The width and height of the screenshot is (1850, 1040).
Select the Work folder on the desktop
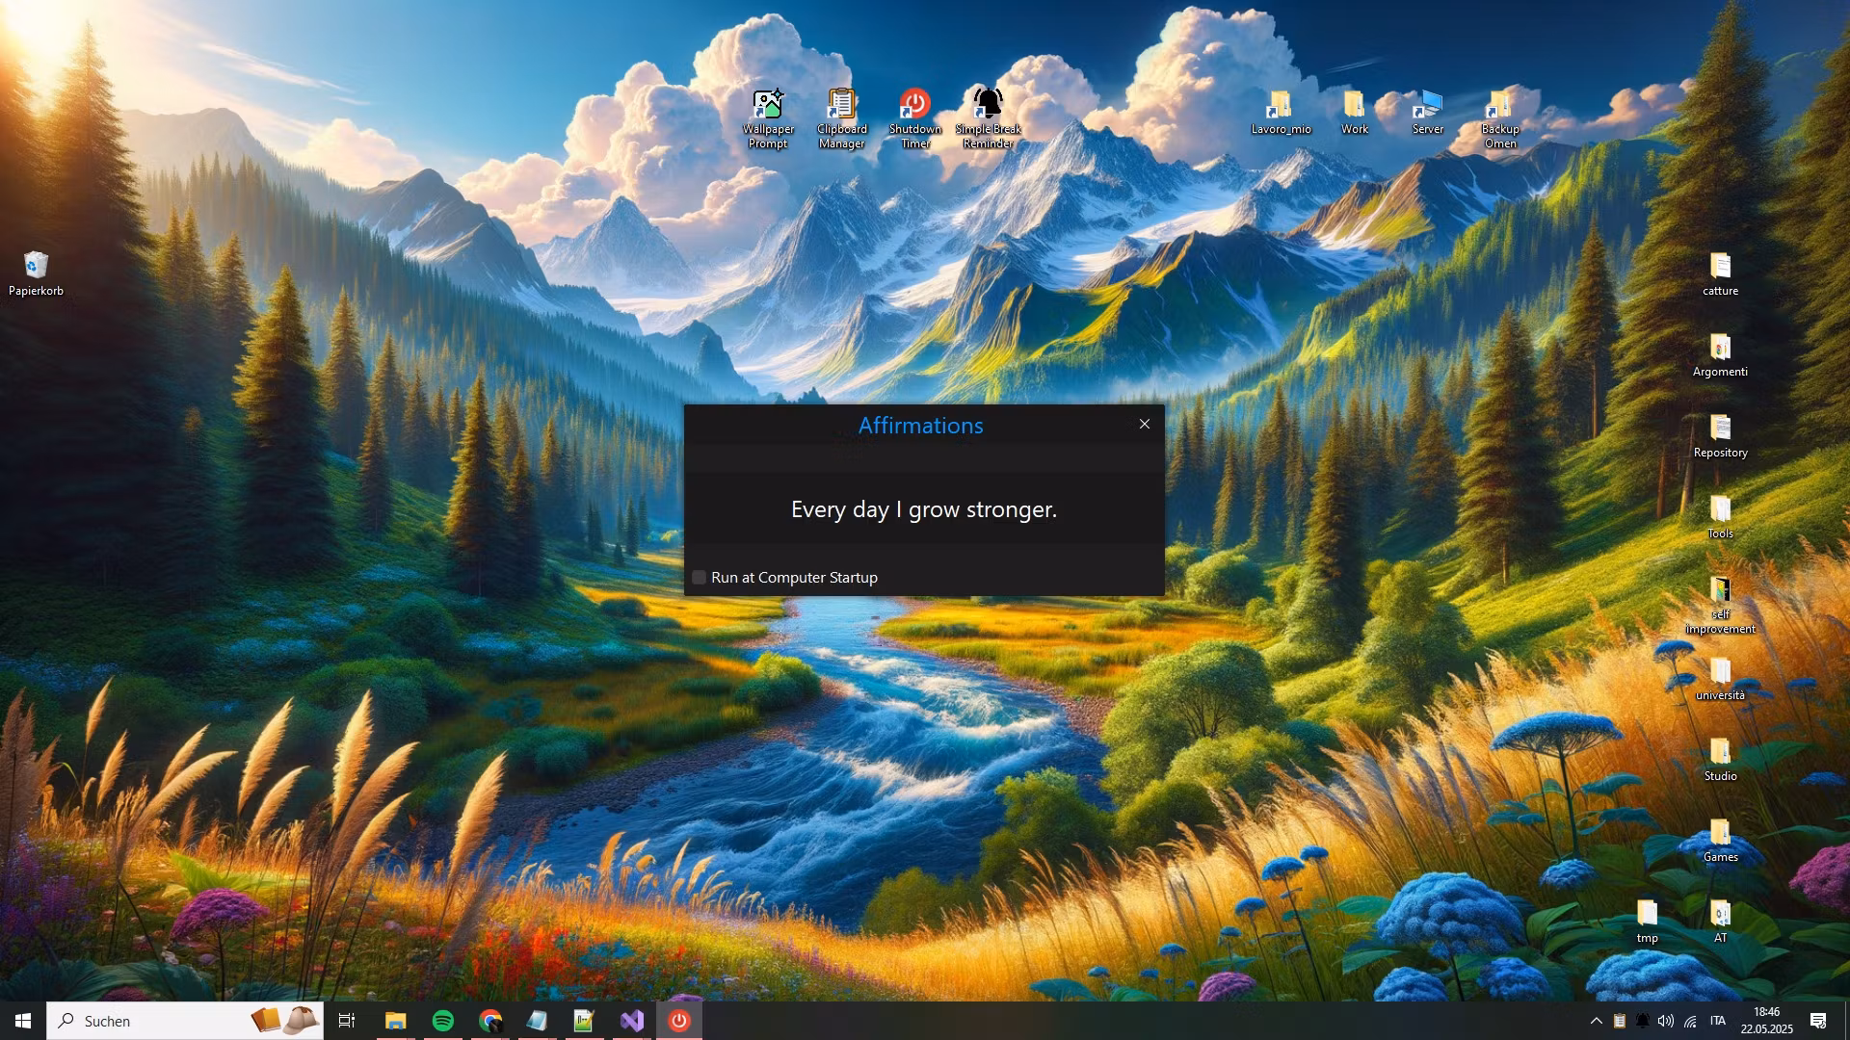(x=1354, y=112)
